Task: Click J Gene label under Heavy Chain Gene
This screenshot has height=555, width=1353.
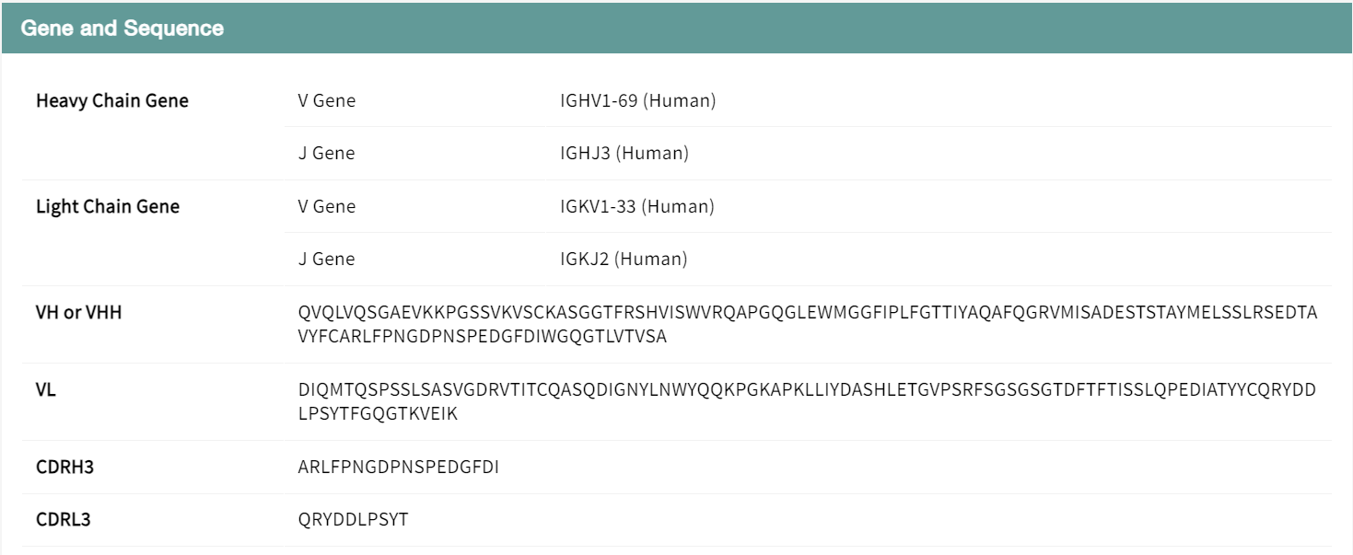Action: (x=326, y=154)
